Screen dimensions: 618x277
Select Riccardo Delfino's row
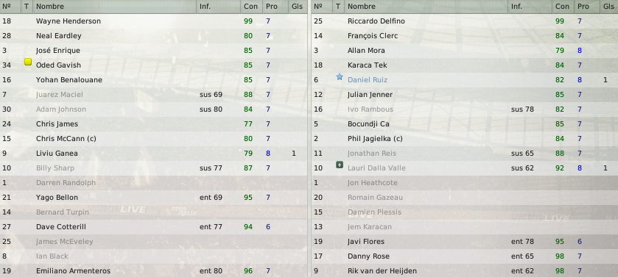465,21
